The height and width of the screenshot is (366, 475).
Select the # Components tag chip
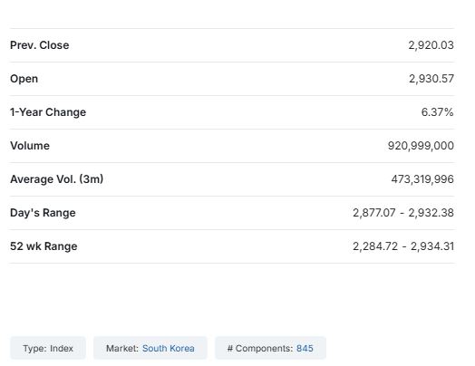point(270,348)
